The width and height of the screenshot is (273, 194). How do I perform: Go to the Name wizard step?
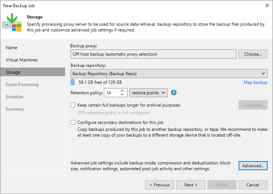(12, 48)
